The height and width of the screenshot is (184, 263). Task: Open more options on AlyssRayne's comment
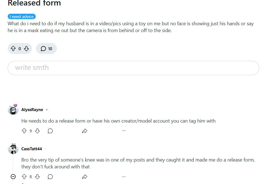pos(124,131)
